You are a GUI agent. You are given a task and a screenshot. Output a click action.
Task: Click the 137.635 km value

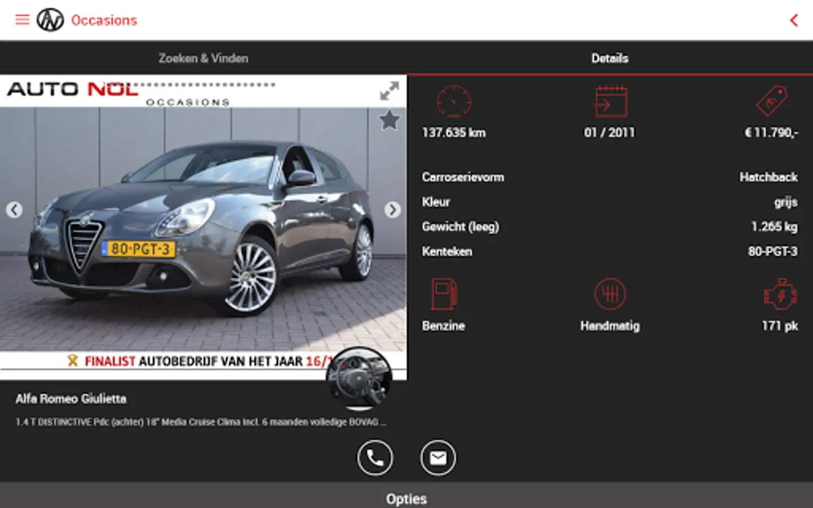point(454,133)
